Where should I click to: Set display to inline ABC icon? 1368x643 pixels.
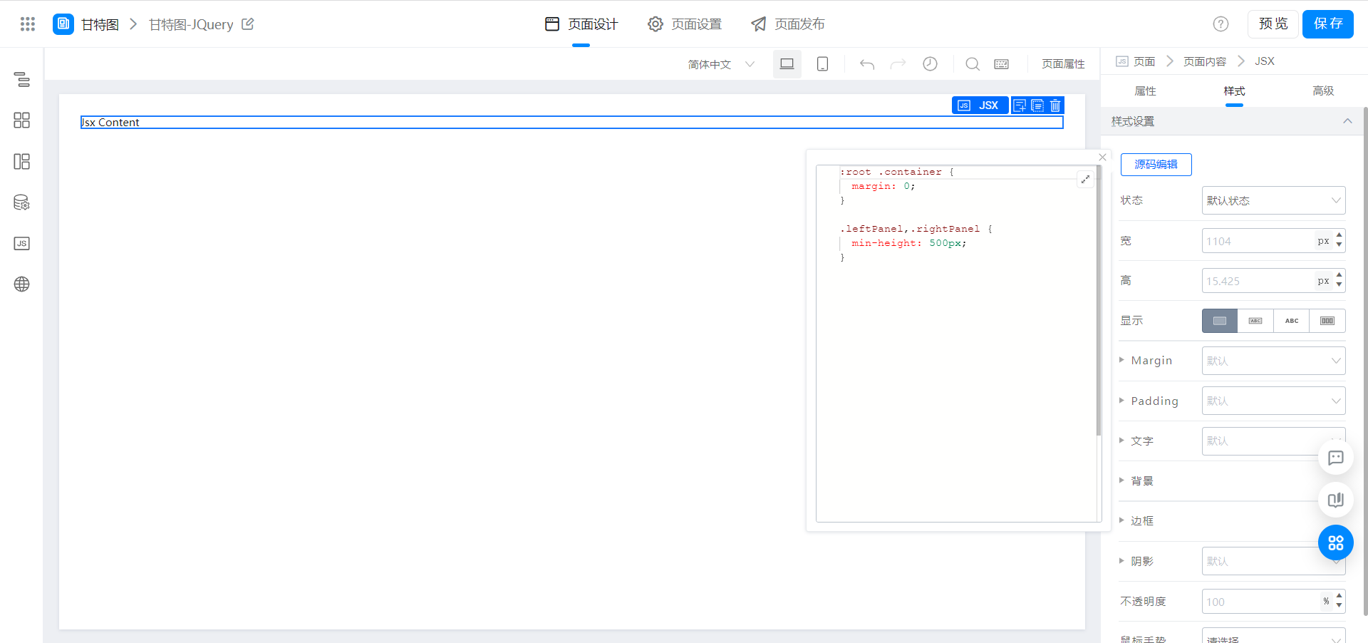(1292, 321)
